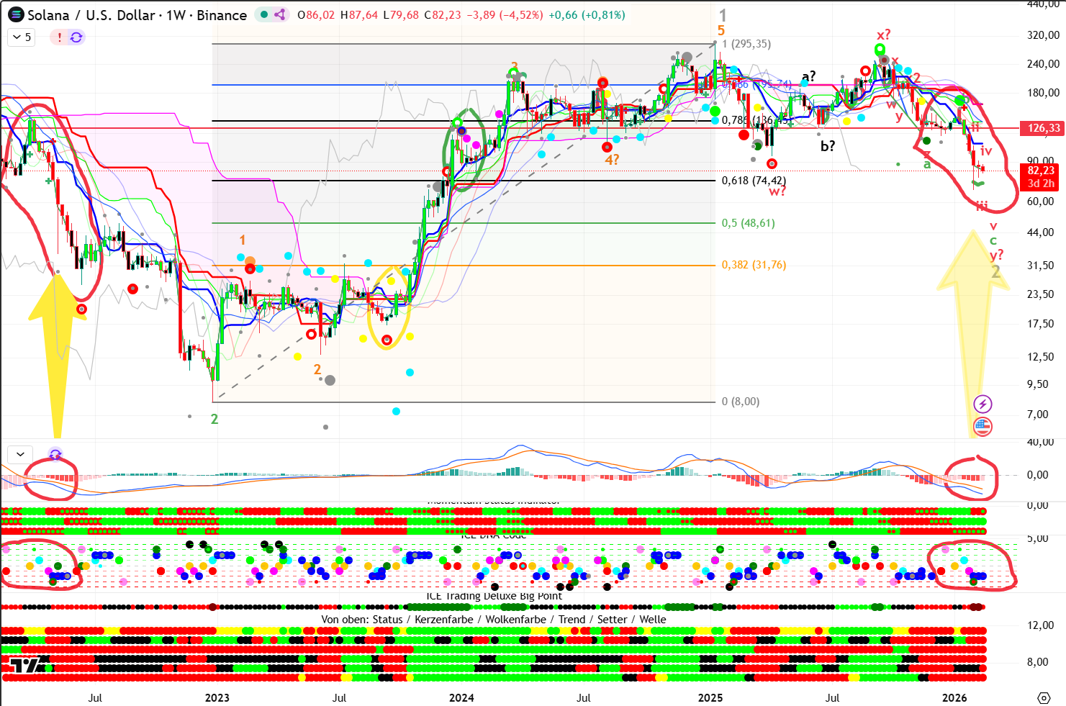Expand the MACD pane legend chevron
The image size is (1066, 706).
(x=20, y=454)
